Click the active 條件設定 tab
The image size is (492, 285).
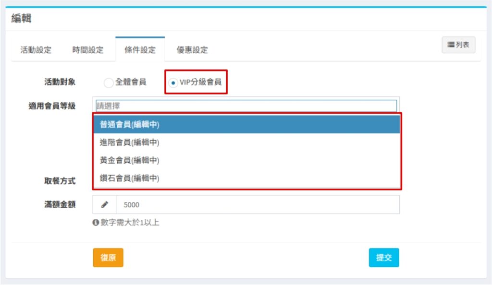click(140, 50)
